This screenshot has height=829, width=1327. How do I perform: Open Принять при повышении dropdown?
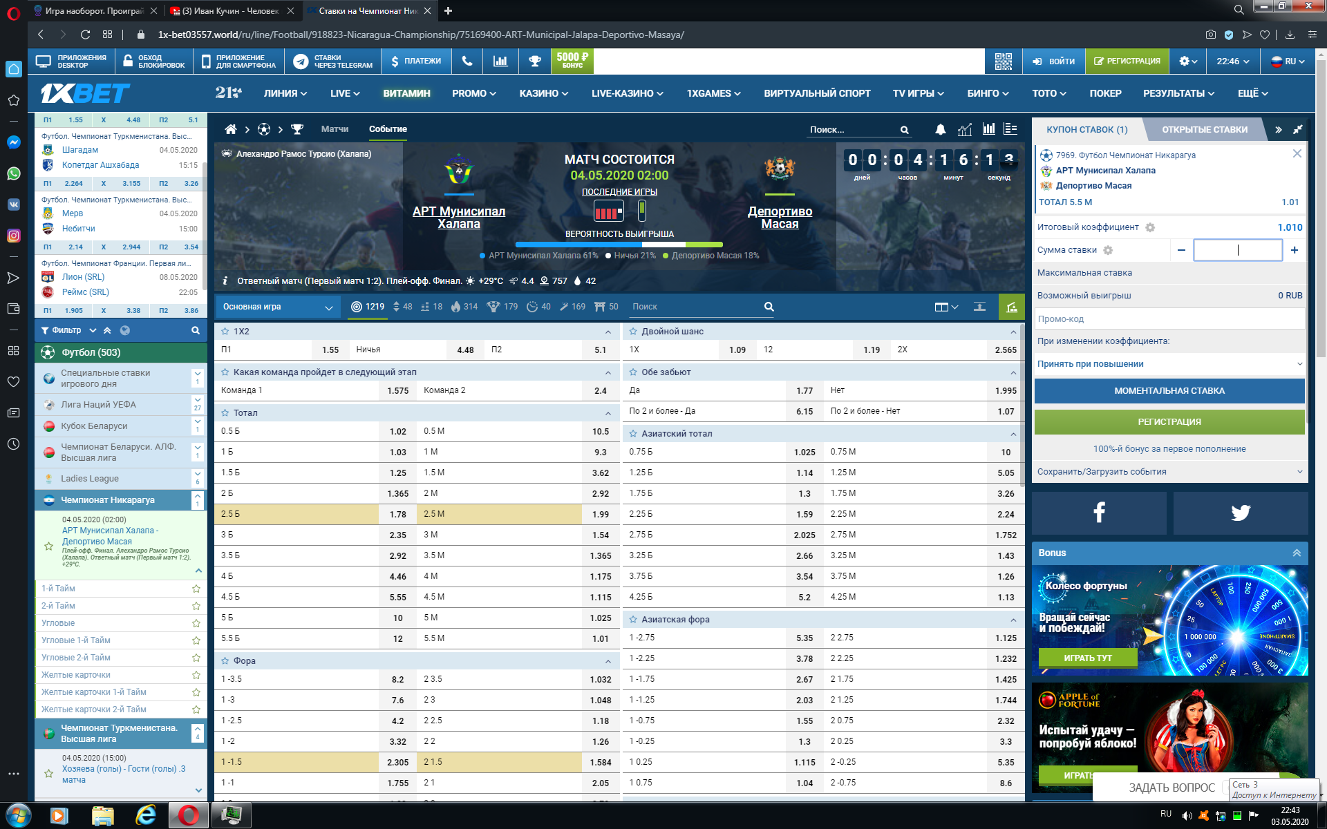click(x=1169, y=364)
